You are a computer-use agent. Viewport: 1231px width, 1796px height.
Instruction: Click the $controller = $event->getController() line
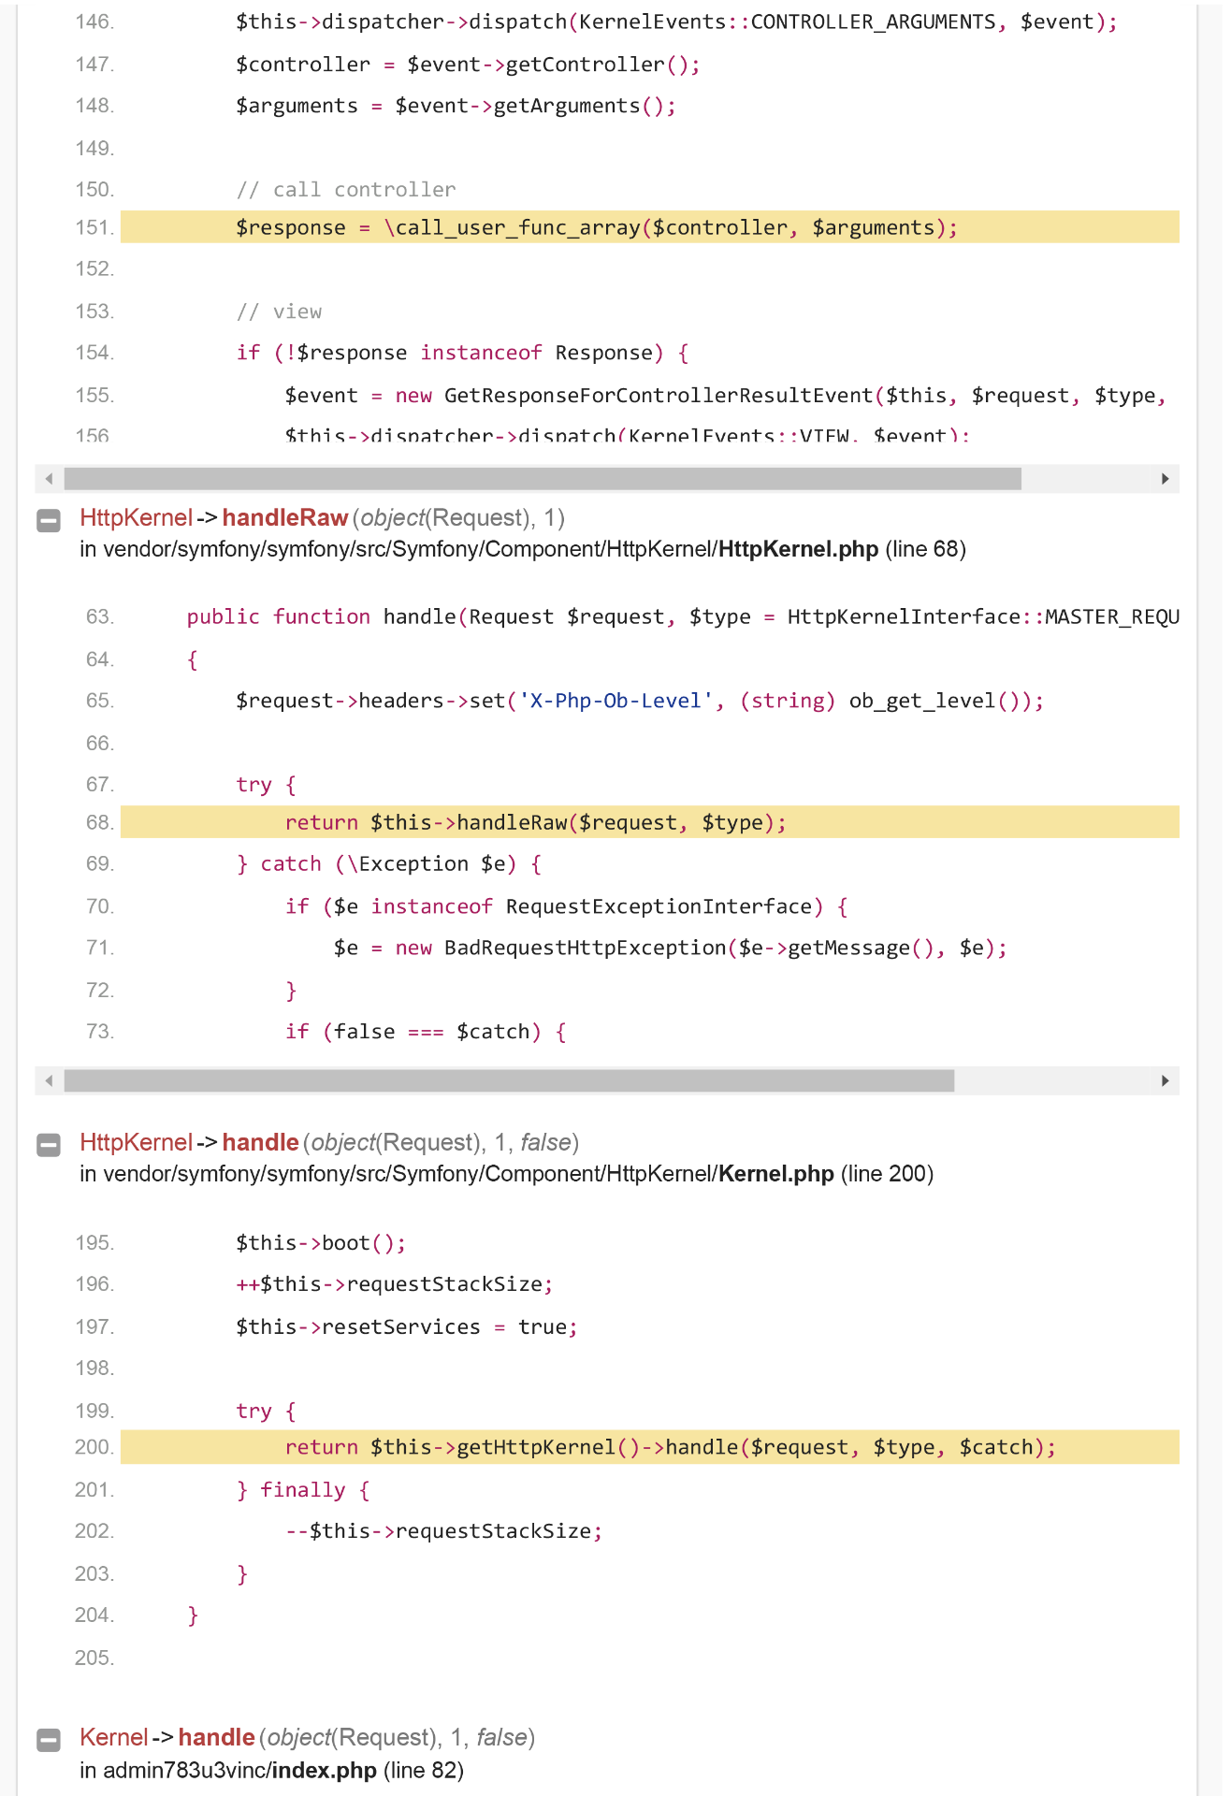coord(468,65)
